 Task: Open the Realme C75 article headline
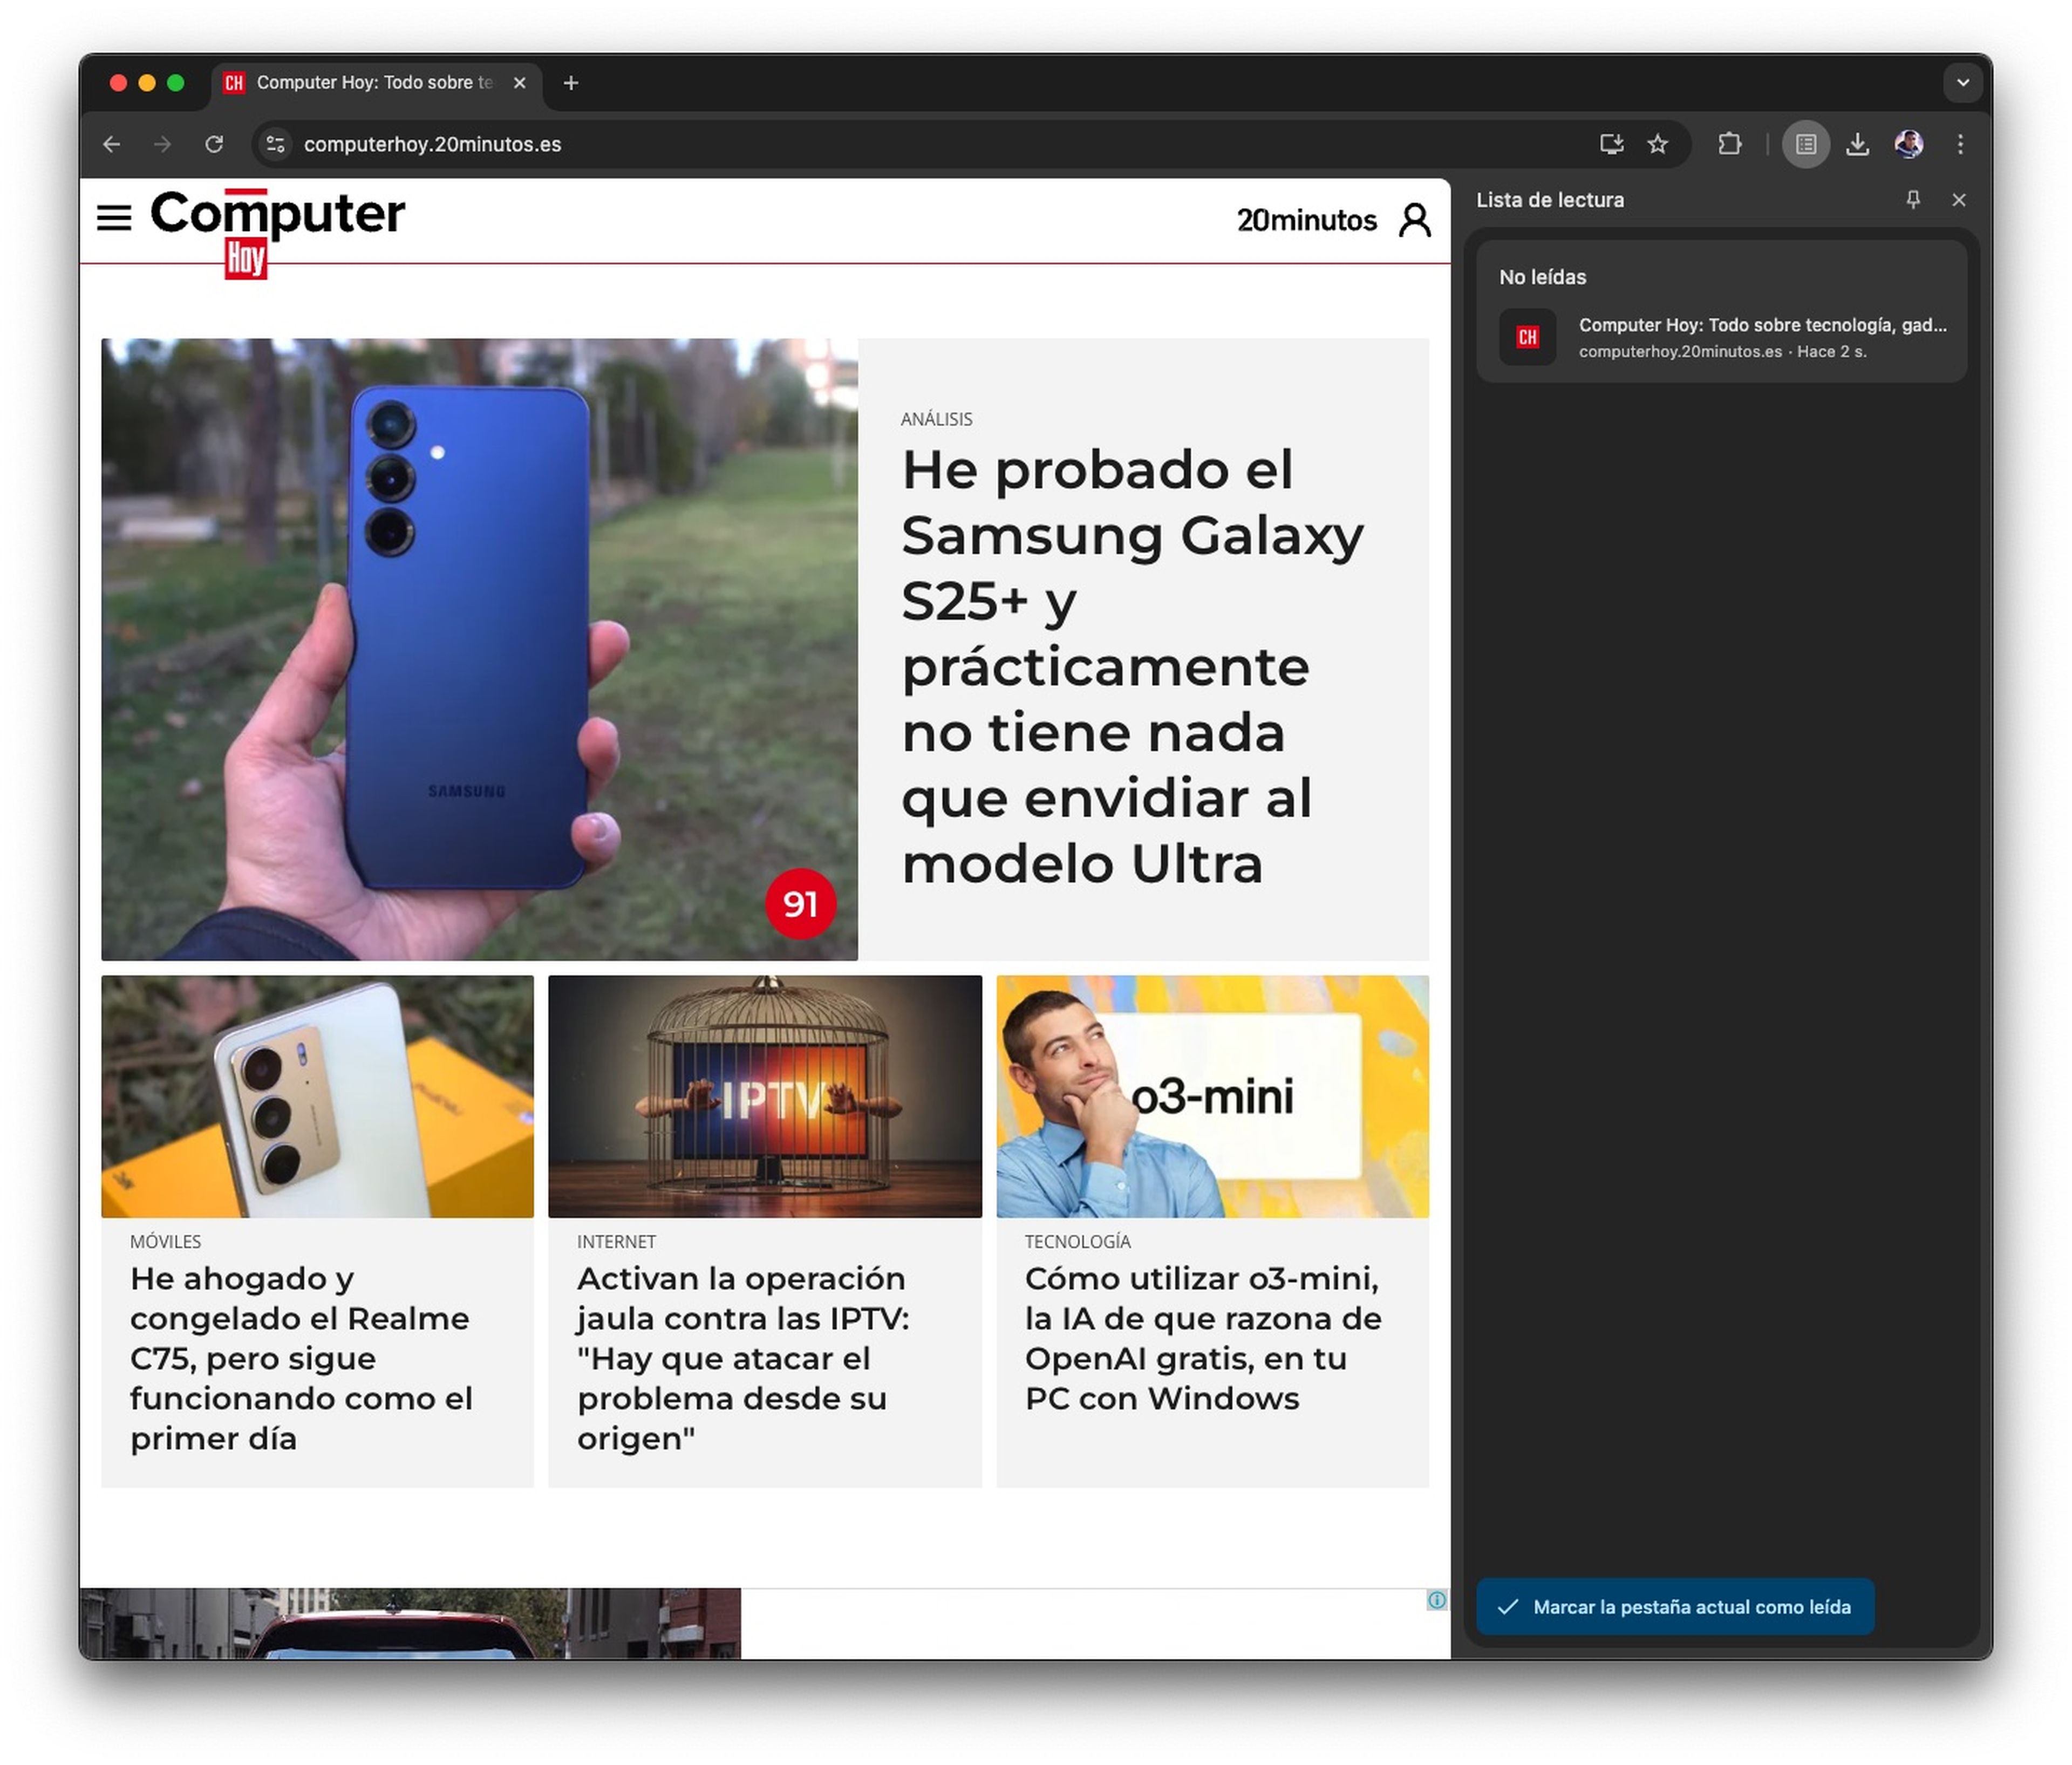(x=301, y=1358)
